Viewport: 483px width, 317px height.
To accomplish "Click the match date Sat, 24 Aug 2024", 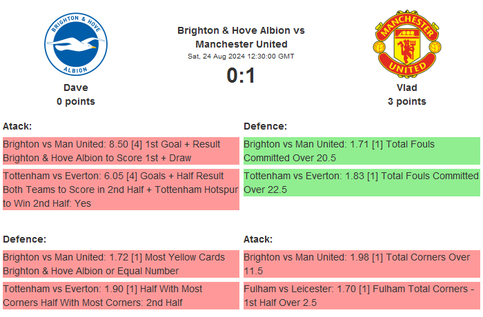I will (x=241, y=56).
